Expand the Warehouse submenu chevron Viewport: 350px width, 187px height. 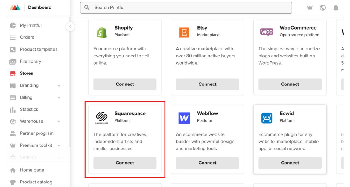[x=59, y=122]
